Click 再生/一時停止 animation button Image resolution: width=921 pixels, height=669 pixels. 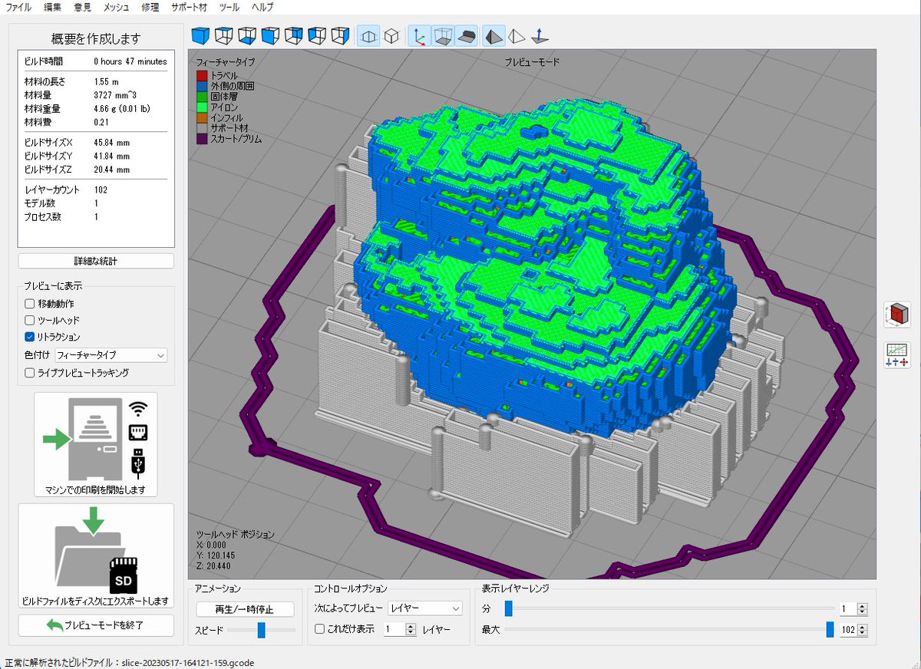point(246,609)
